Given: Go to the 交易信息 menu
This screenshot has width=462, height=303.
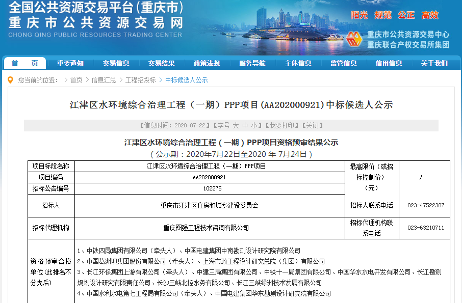Looking at the screenshot, I should 116,64.
